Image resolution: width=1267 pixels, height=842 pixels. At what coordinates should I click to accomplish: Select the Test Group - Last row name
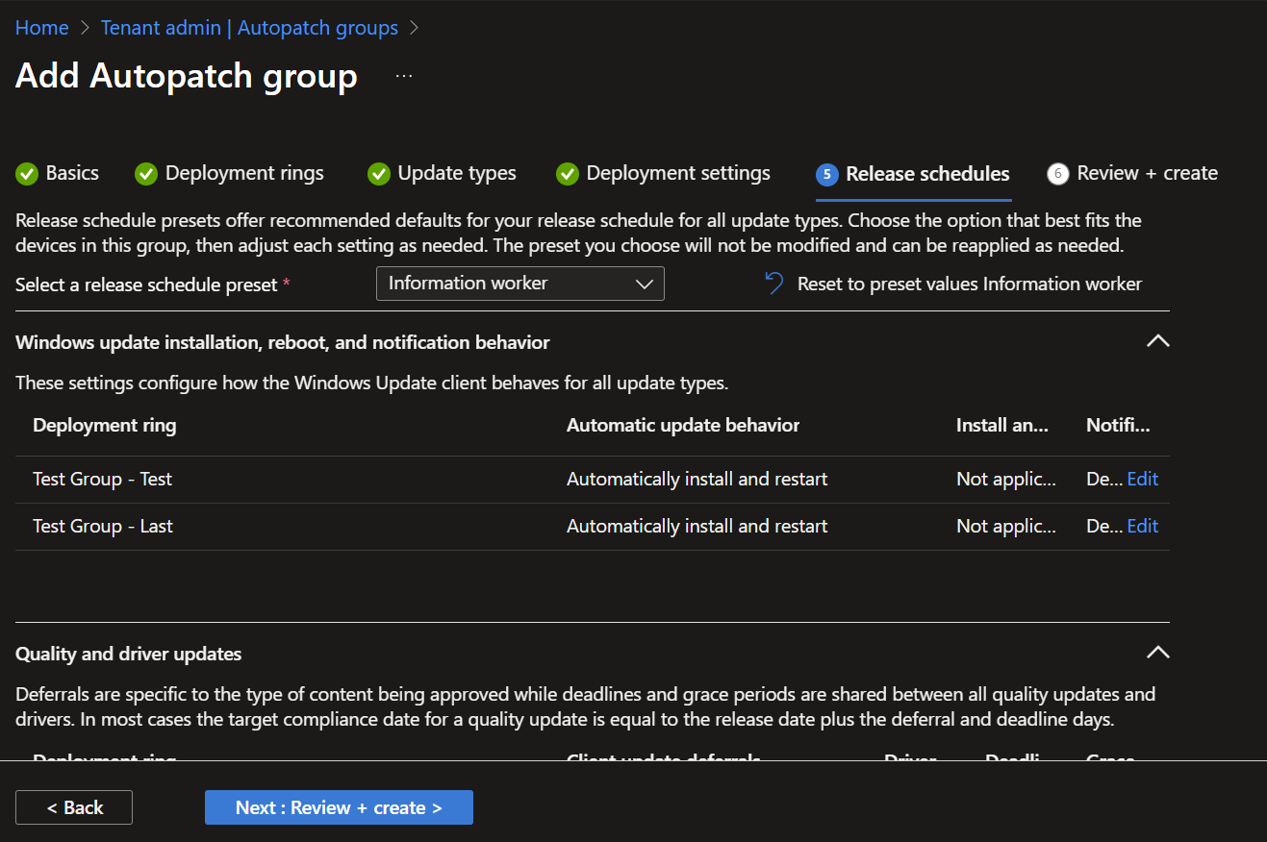pyautogui.click(x=103, y=526)
